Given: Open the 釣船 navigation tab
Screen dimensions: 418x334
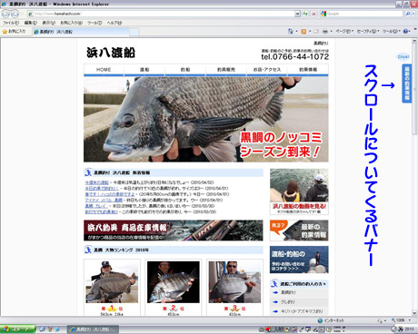Looking at the screenshot, I should (185, 70).
